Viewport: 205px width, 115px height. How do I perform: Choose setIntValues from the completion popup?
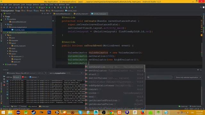coord(114,78)
